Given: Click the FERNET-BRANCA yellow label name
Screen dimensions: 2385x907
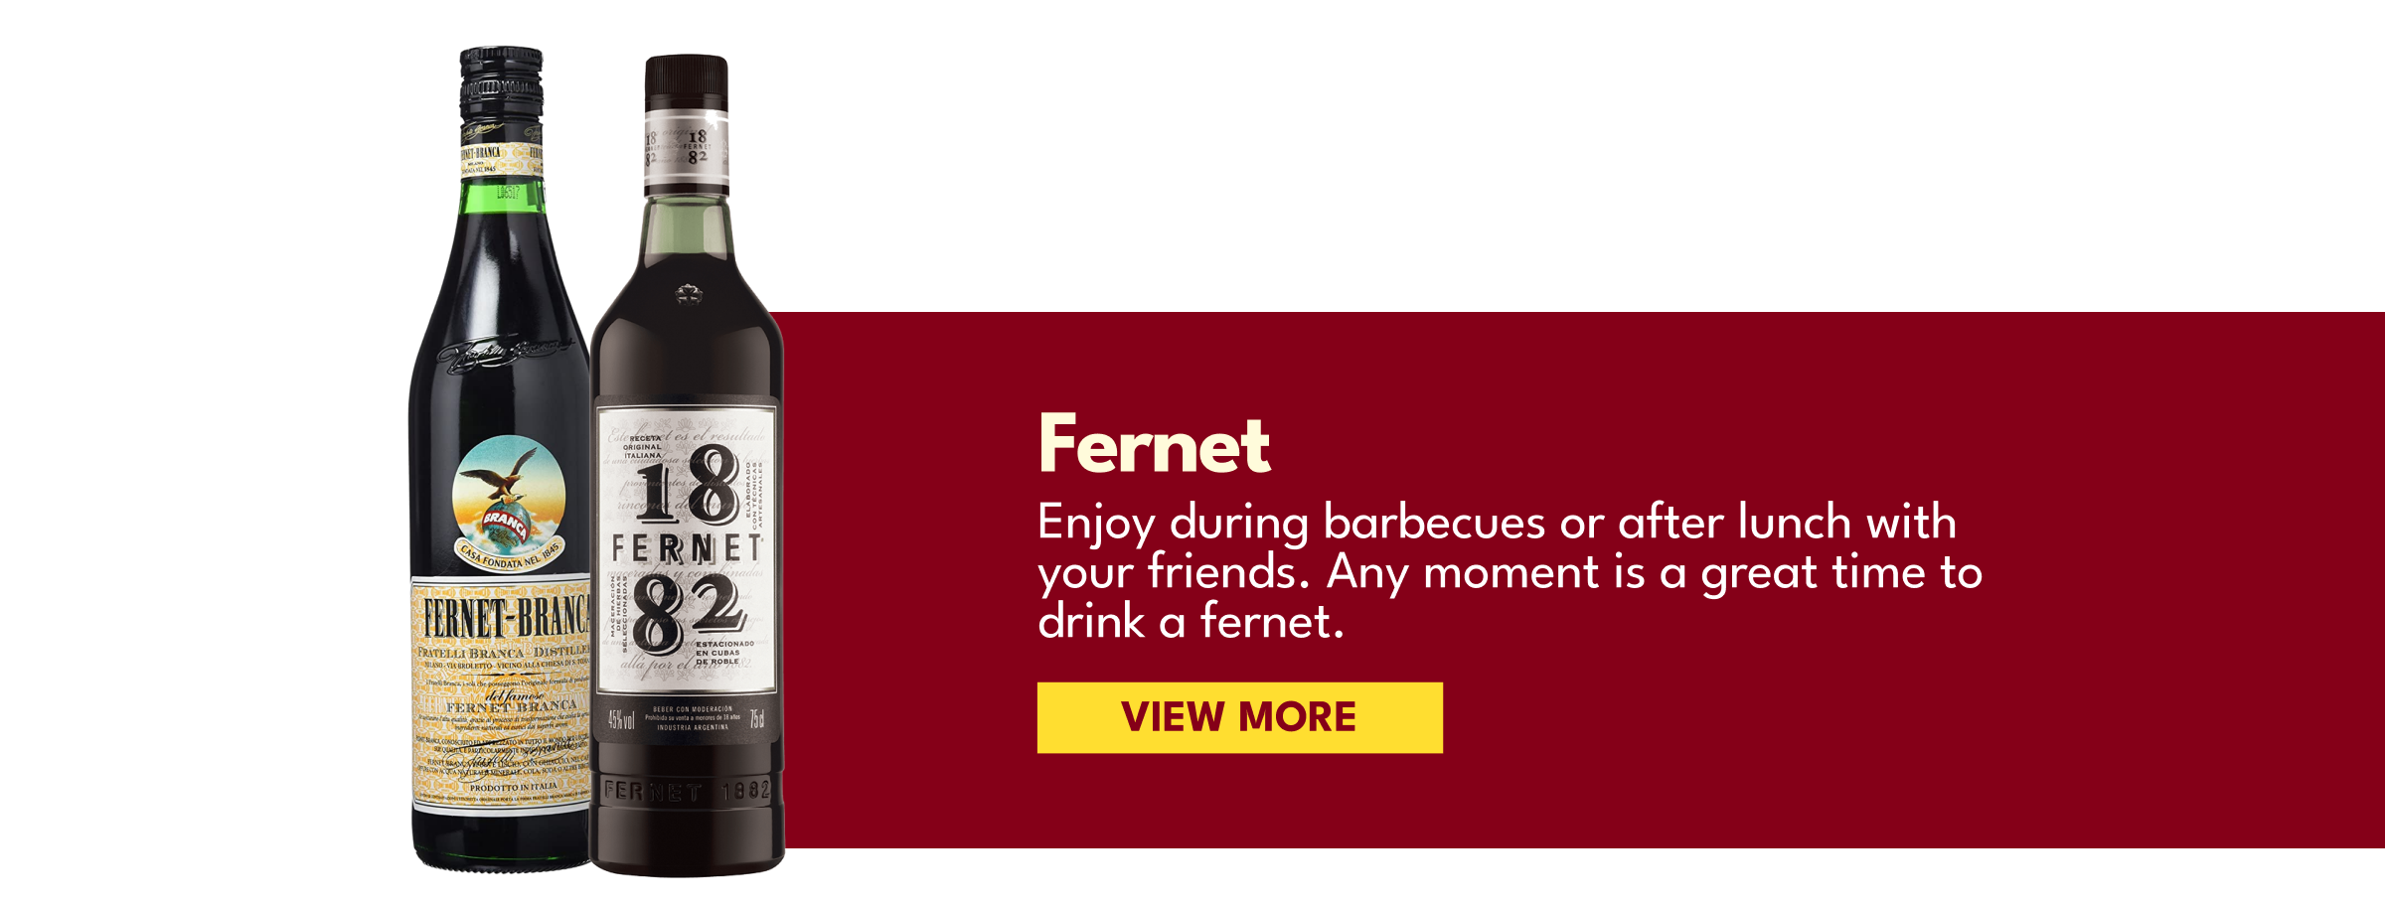Looking at the screenshot, I should click(506, 617).
